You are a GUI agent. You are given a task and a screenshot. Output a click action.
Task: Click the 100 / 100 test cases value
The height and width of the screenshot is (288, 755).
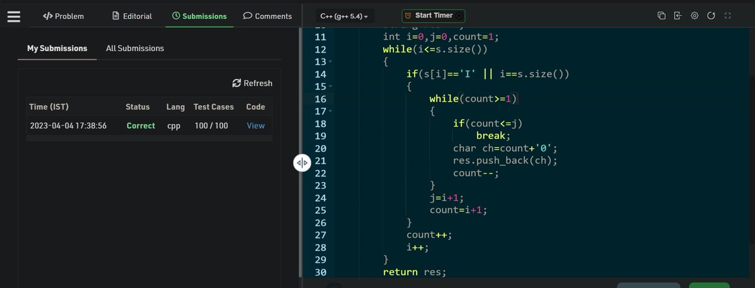point(211,126)
